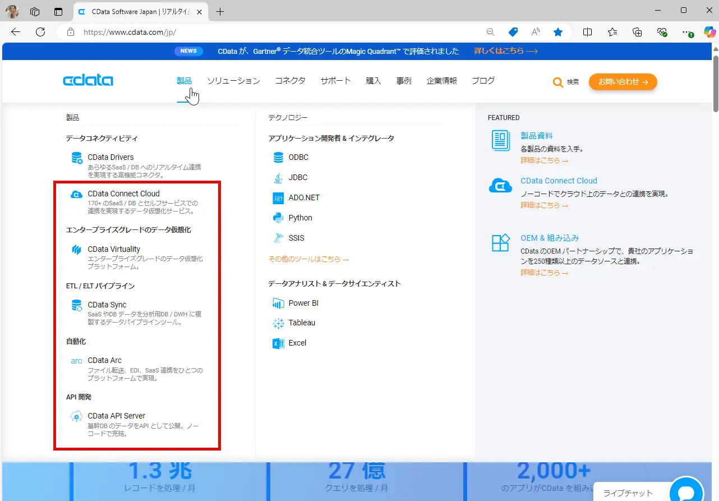Open the Collections icon in the browser toolbar
This screenshot has height=501, width=719.
pos(637,32)
